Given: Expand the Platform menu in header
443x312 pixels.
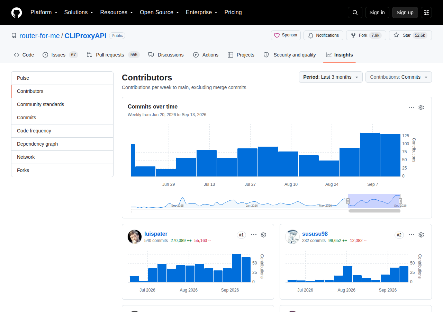Looking at the screenshot, I should (x=44, y=12).
